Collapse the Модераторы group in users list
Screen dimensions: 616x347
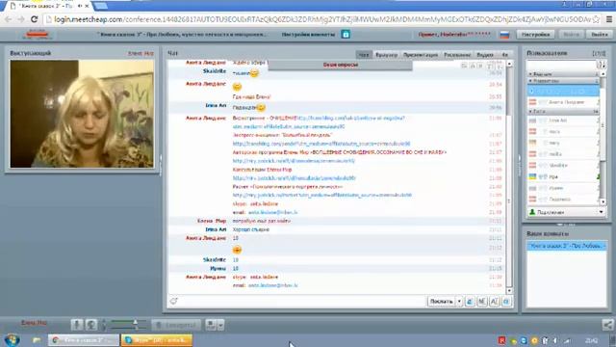click(562, 81)
